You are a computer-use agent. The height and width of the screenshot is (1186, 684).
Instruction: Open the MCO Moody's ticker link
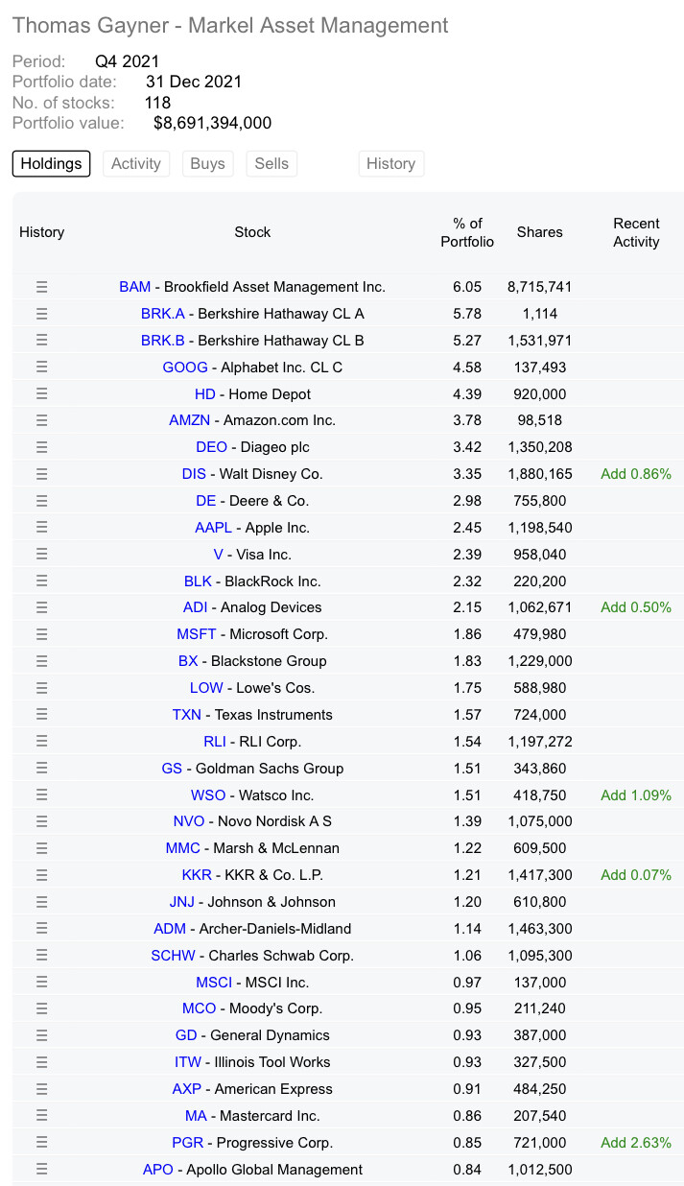[x=199, y=1008]
